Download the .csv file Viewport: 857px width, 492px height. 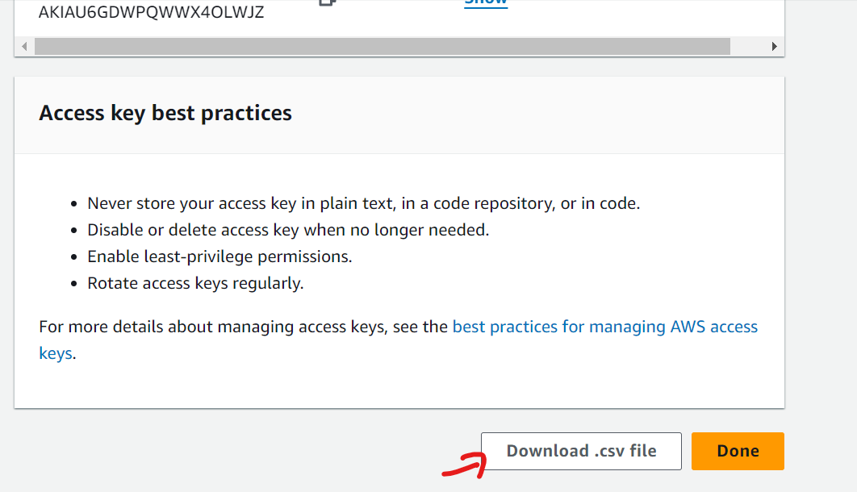coord(581,451)
